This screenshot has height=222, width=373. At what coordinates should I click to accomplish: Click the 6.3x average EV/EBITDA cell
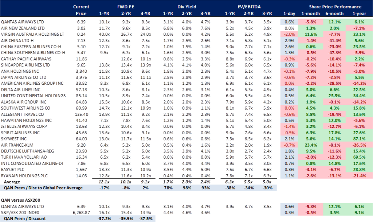(230, 182)
